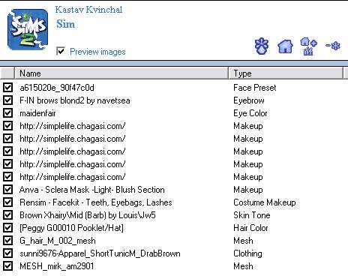This screenshot has width=348, height=276.
Task: Click the Sims 2 logo icon
Action: 28,29
